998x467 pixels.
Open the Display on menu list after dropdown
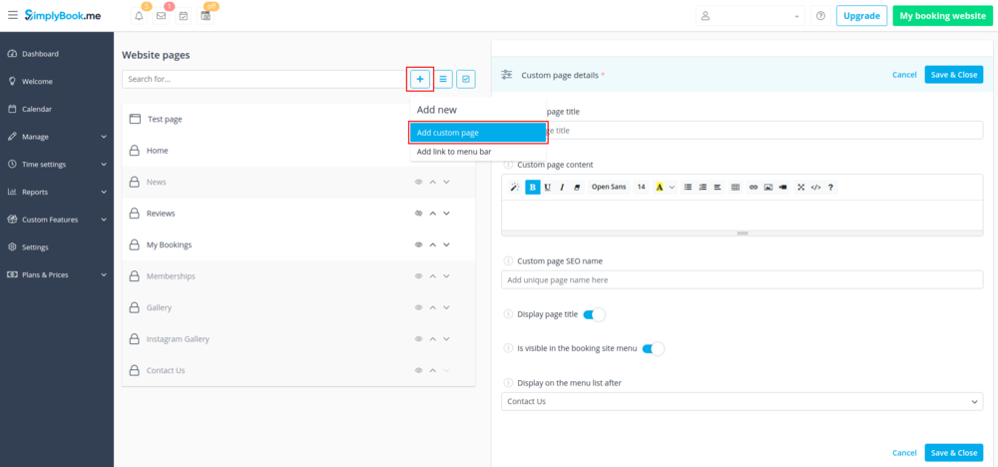[742, 401]
